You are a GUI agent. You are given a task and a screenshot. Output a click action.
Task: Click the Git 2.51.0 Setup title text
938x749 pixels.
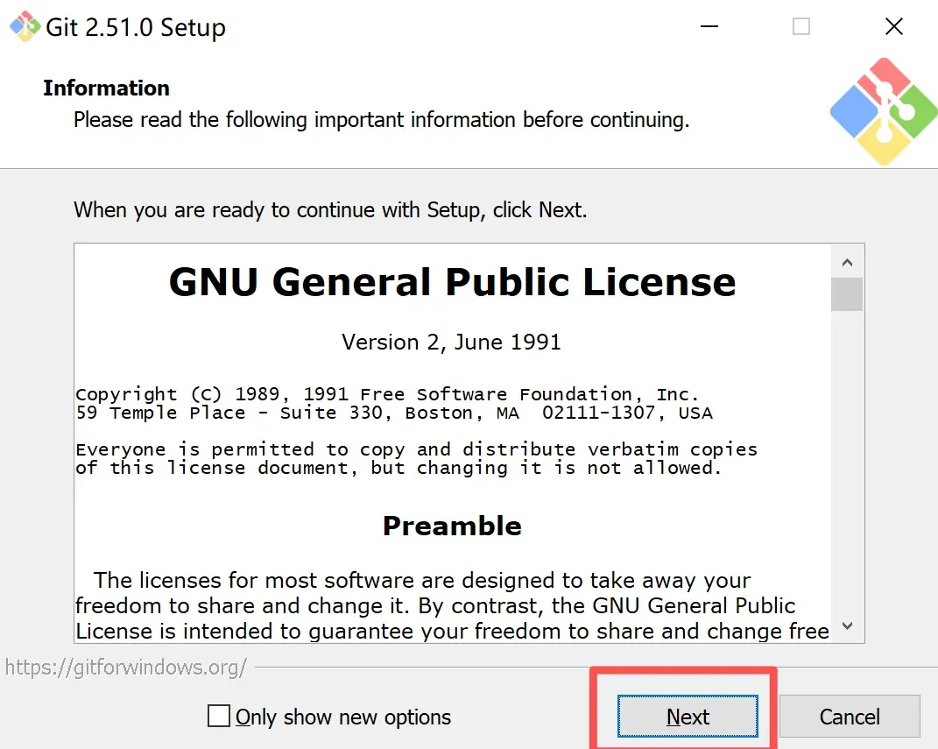[136, 27]
